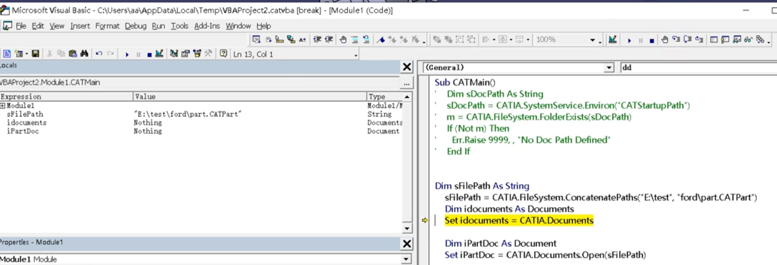Open Find with the binoculars icon

(x=85, y=54)
